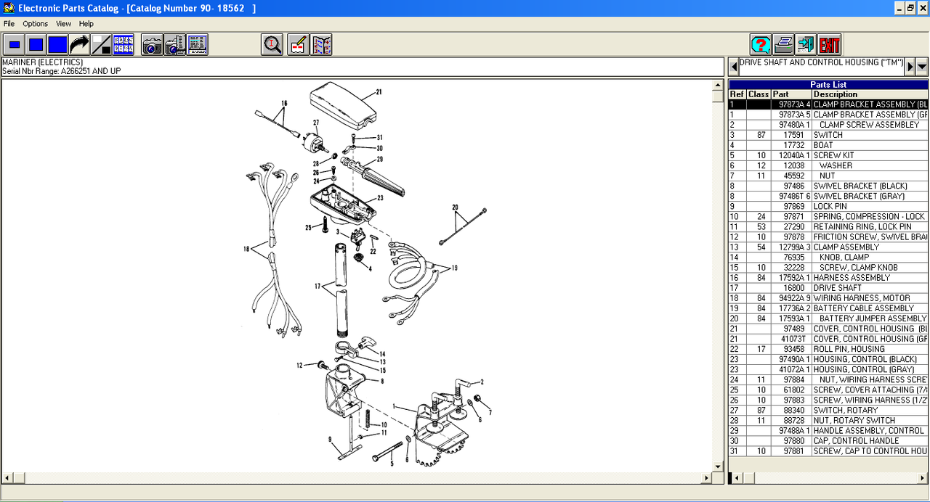The height and width of the screenshot is (502, 930).
Task: Click the Description column header
Action: tap(870, 94)
